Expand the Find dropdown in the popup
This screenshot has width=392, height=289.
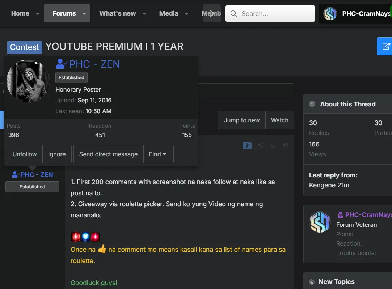[x=158, y=154]
